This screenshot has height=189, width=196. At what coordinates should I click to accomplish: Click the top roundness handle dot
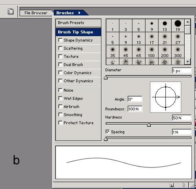coord(165,87)
